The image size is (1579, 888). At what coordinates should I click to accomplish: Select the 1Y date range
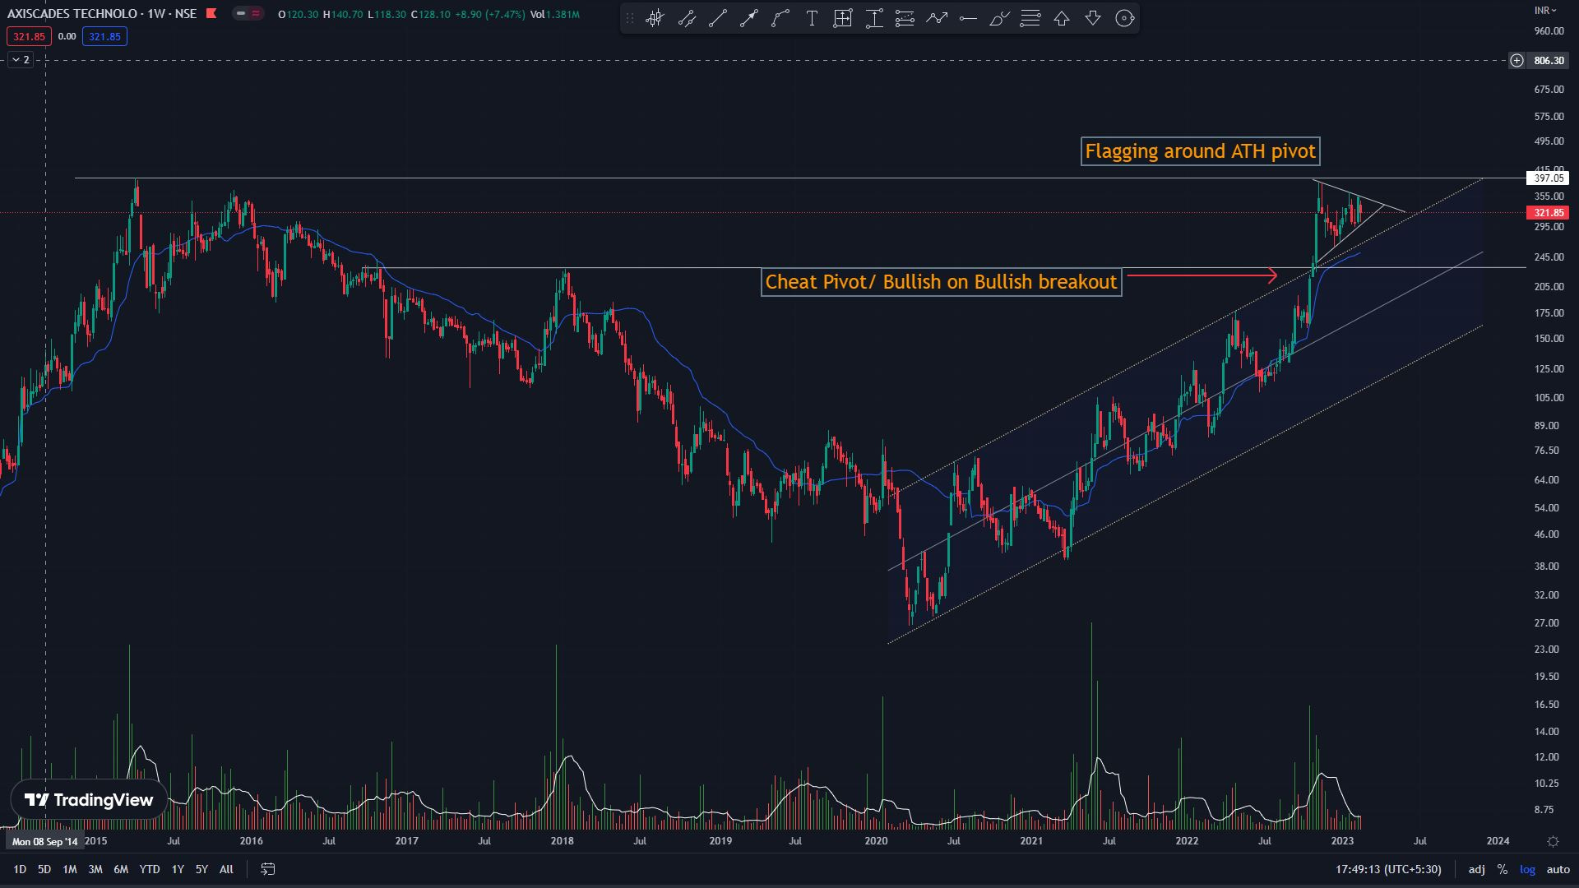[x=178, y=869]
